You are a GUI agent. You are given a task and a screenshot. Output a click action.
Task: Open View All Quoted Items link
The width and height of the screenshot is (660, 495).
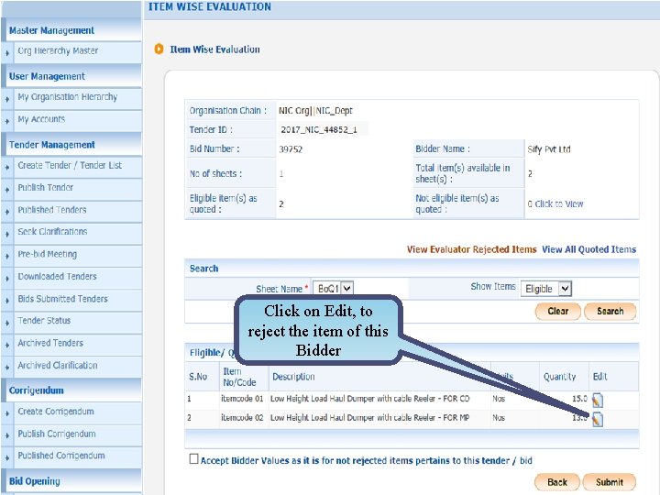click(x=588, y=249)
